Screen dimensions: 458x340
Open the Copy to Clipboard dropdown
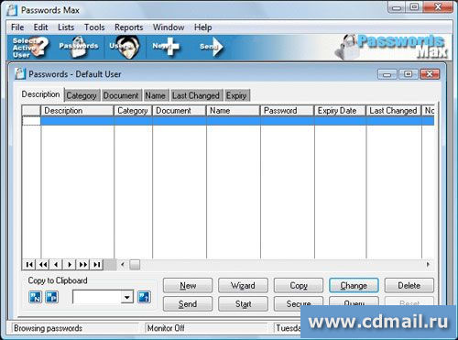(x=127, y=297)
